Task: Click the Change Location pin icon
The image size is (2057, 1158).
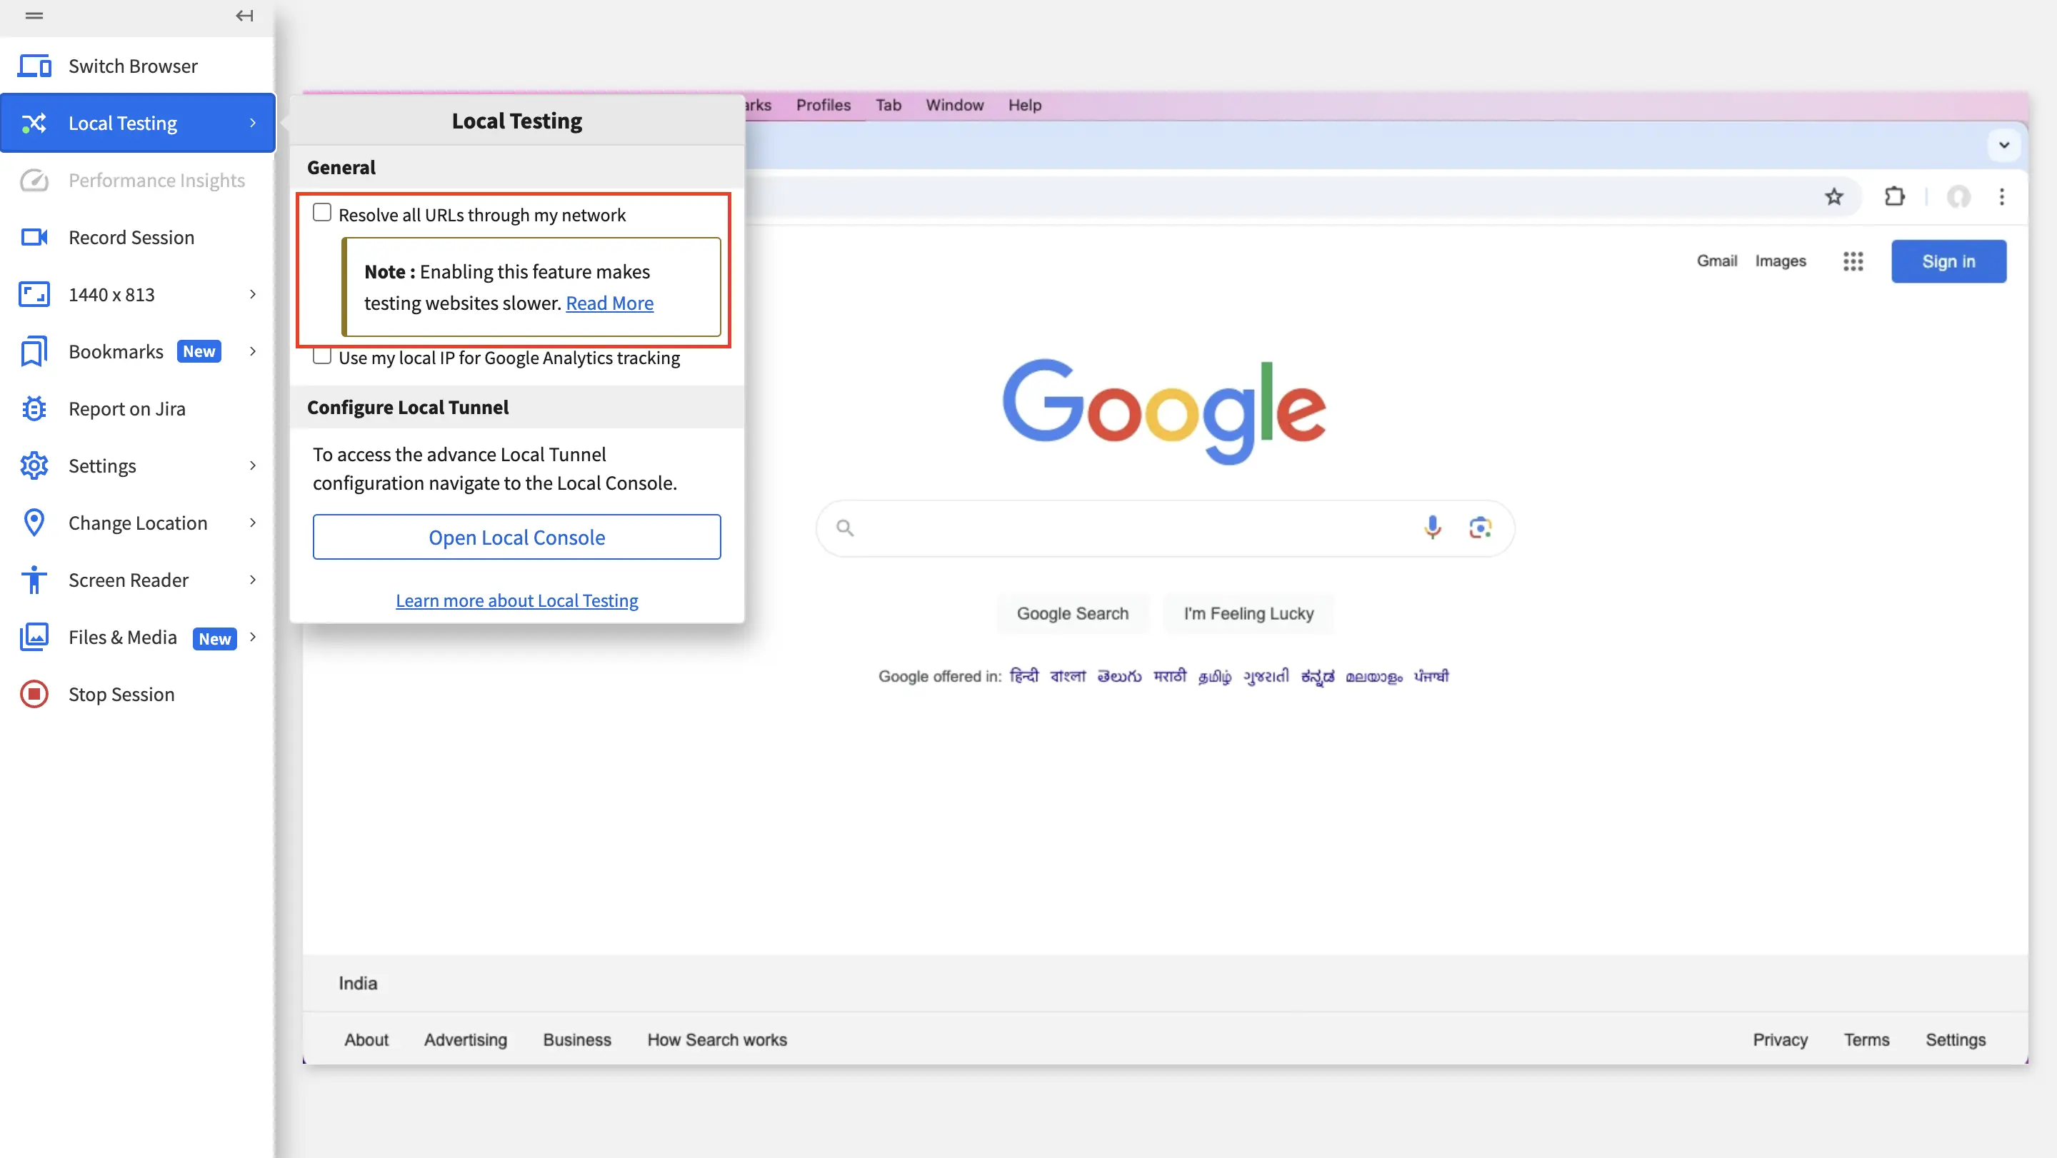Action: 34,523
